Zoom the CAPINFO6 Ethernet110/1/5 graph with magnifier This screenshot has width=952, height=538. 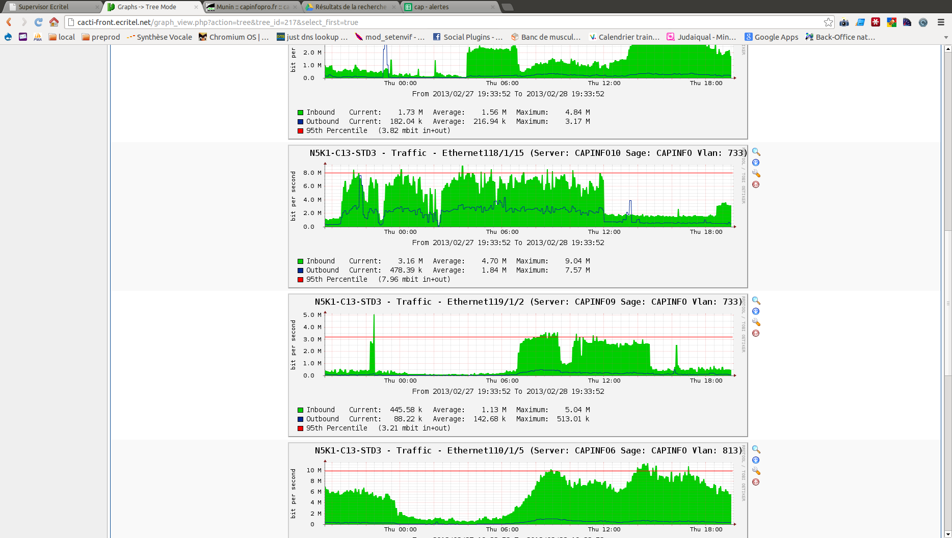click(x=756, y=449)
